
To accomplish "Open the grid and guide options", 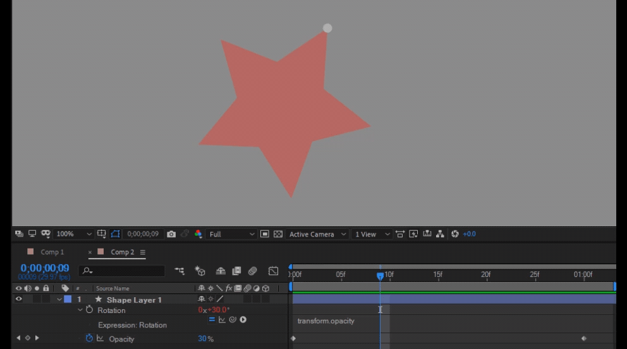I will pos(101,234).
